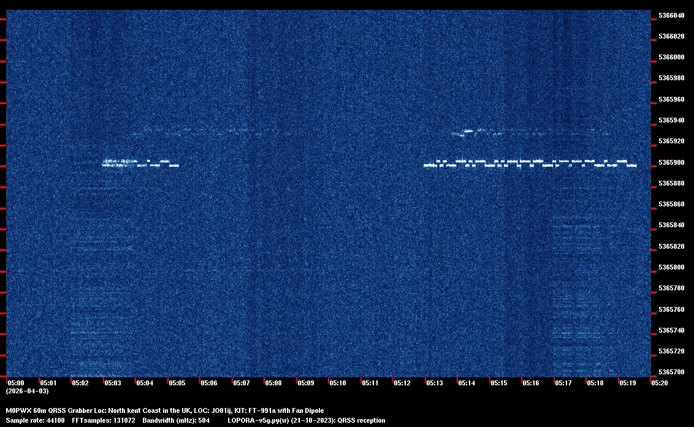Click the 05:07 time label
This screenshot has width=694, height=427.
241,383
